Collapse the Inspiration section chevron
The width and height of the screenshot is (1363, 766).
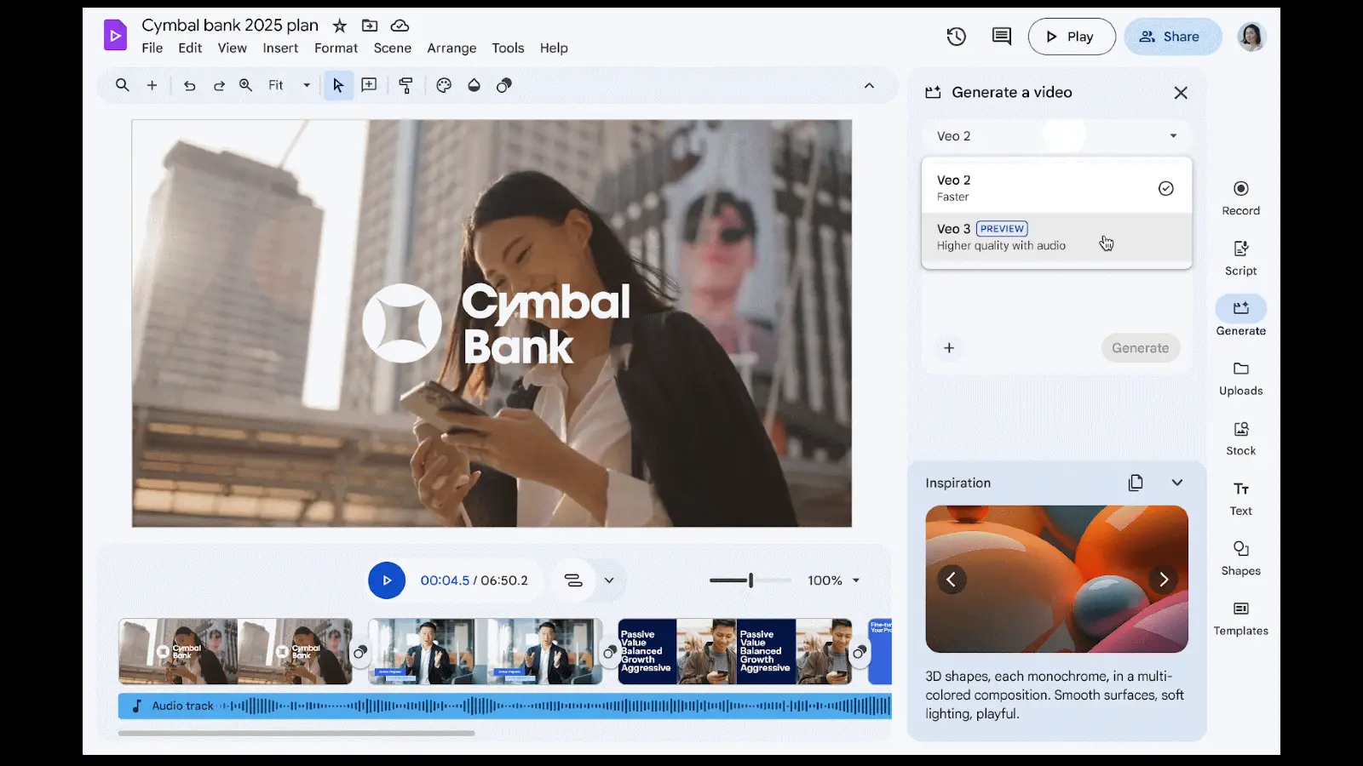(1176, 483)
